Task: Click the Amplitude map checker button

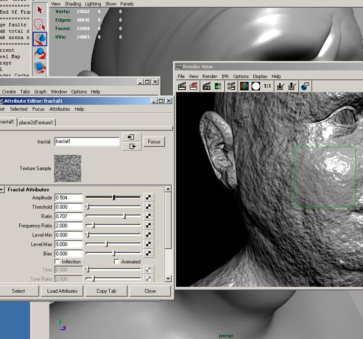Action: click(x=148, y=198)
